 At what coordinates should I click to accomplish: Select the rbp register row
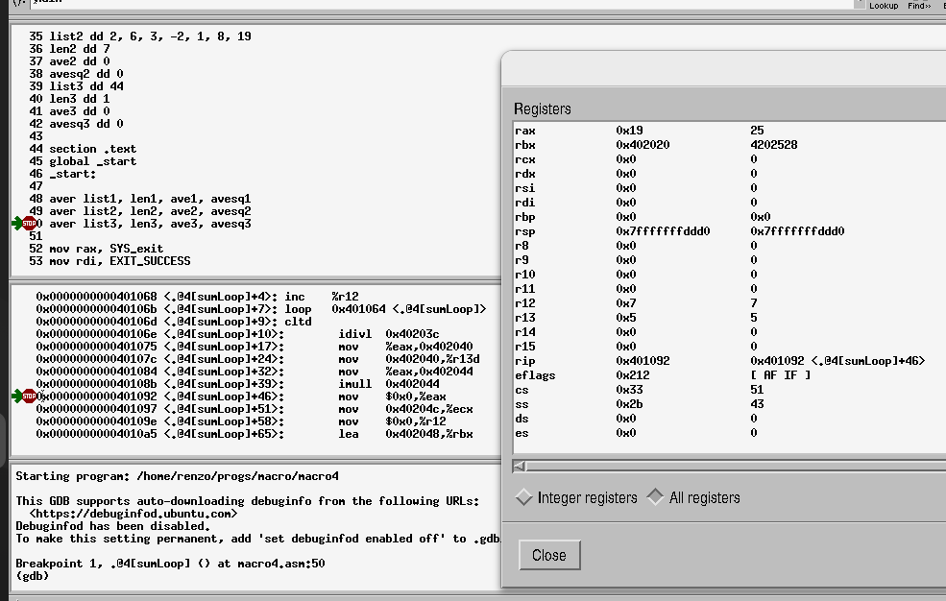730,217
